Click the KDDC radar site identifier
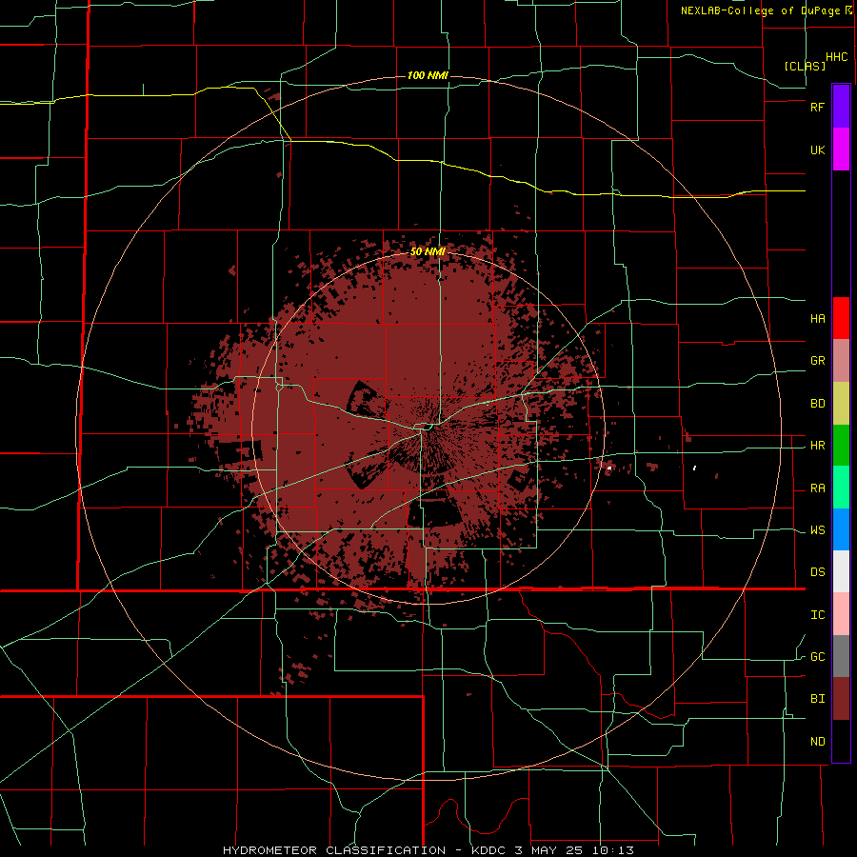Image resolution: width=857 pixels, height=857 pixels. [491, 850]
